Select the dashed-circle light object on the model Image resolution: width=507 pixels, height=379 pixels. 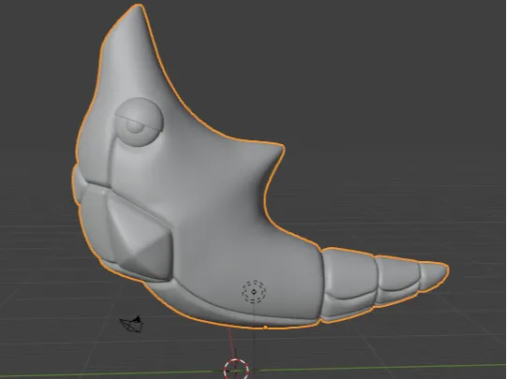coord(254,292)
